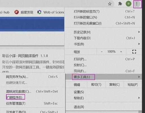Choose 打印(P)... in the menu

pos(103,59)
